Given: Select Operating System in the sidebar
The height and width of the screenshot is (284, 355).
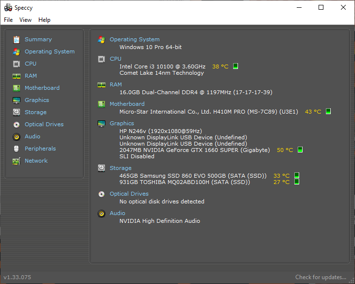Looking at the screenshot, I should click(x=50, y=51).
